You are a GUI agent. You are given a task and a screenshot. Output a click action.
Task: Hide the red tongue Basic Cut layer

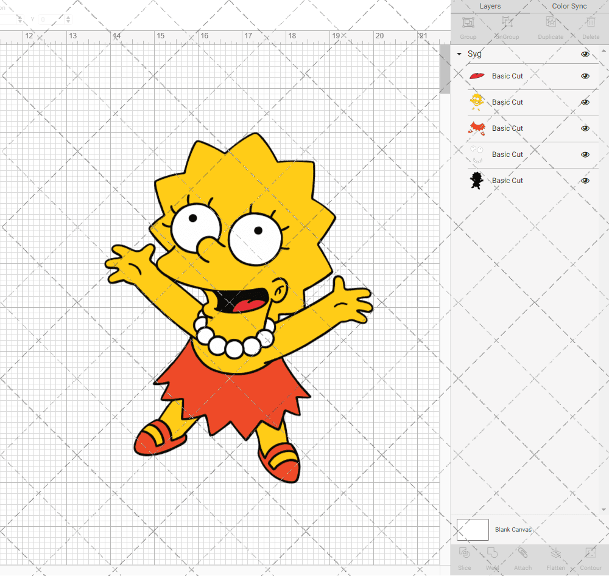(x=585, y=76)
